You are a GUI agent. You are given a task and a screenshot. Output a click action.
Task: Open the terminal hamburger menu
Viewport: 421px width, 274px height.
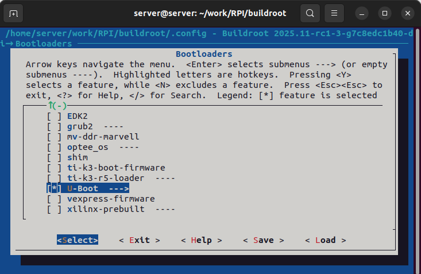(x=334, y=13)
